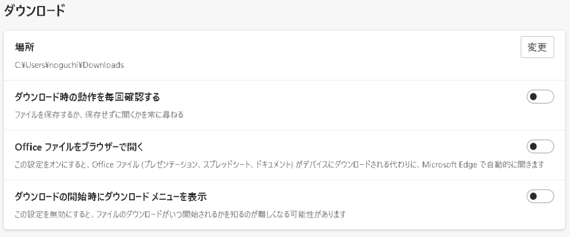Click デバイスにダウンロードされる代わりに text
Image resolution: width=570 pixels, height=237 pixels.
366,165
